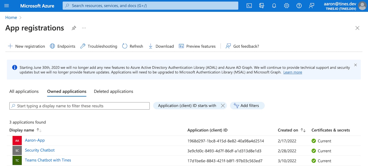Remove the Application (client) ID filter
The width and height of the screenshot is (368, 168).
tap(223, 106)
